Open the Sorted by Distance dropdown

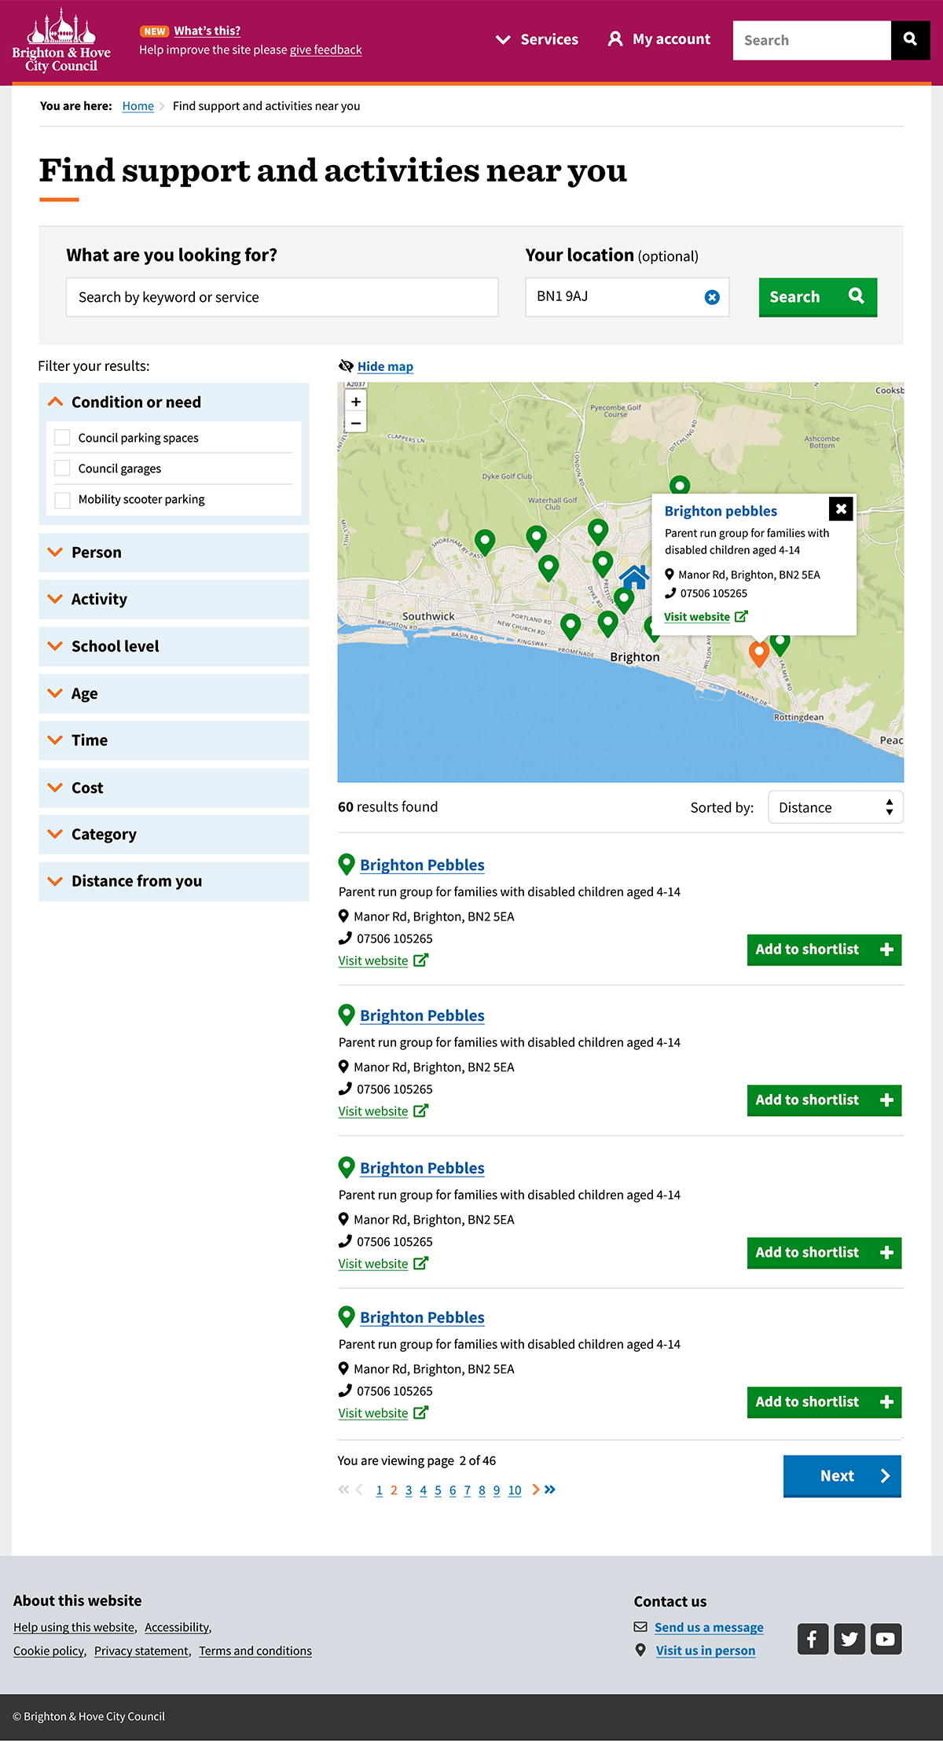835,807
